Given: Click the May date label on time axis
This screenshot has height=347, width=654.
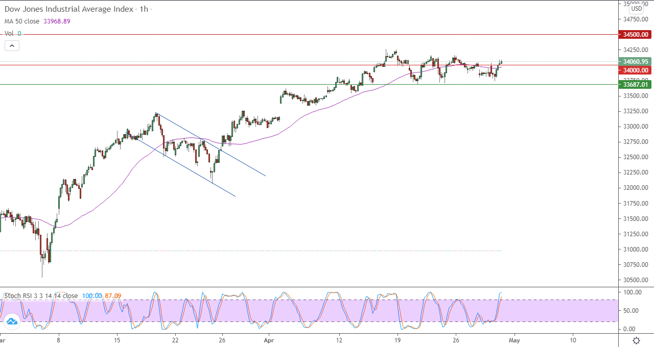Looking at the screenshot, I should 515,340.
